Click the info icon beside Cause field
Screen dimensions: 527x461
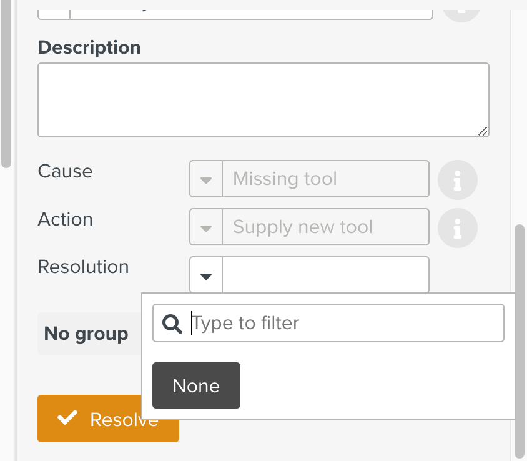(457, 180)
